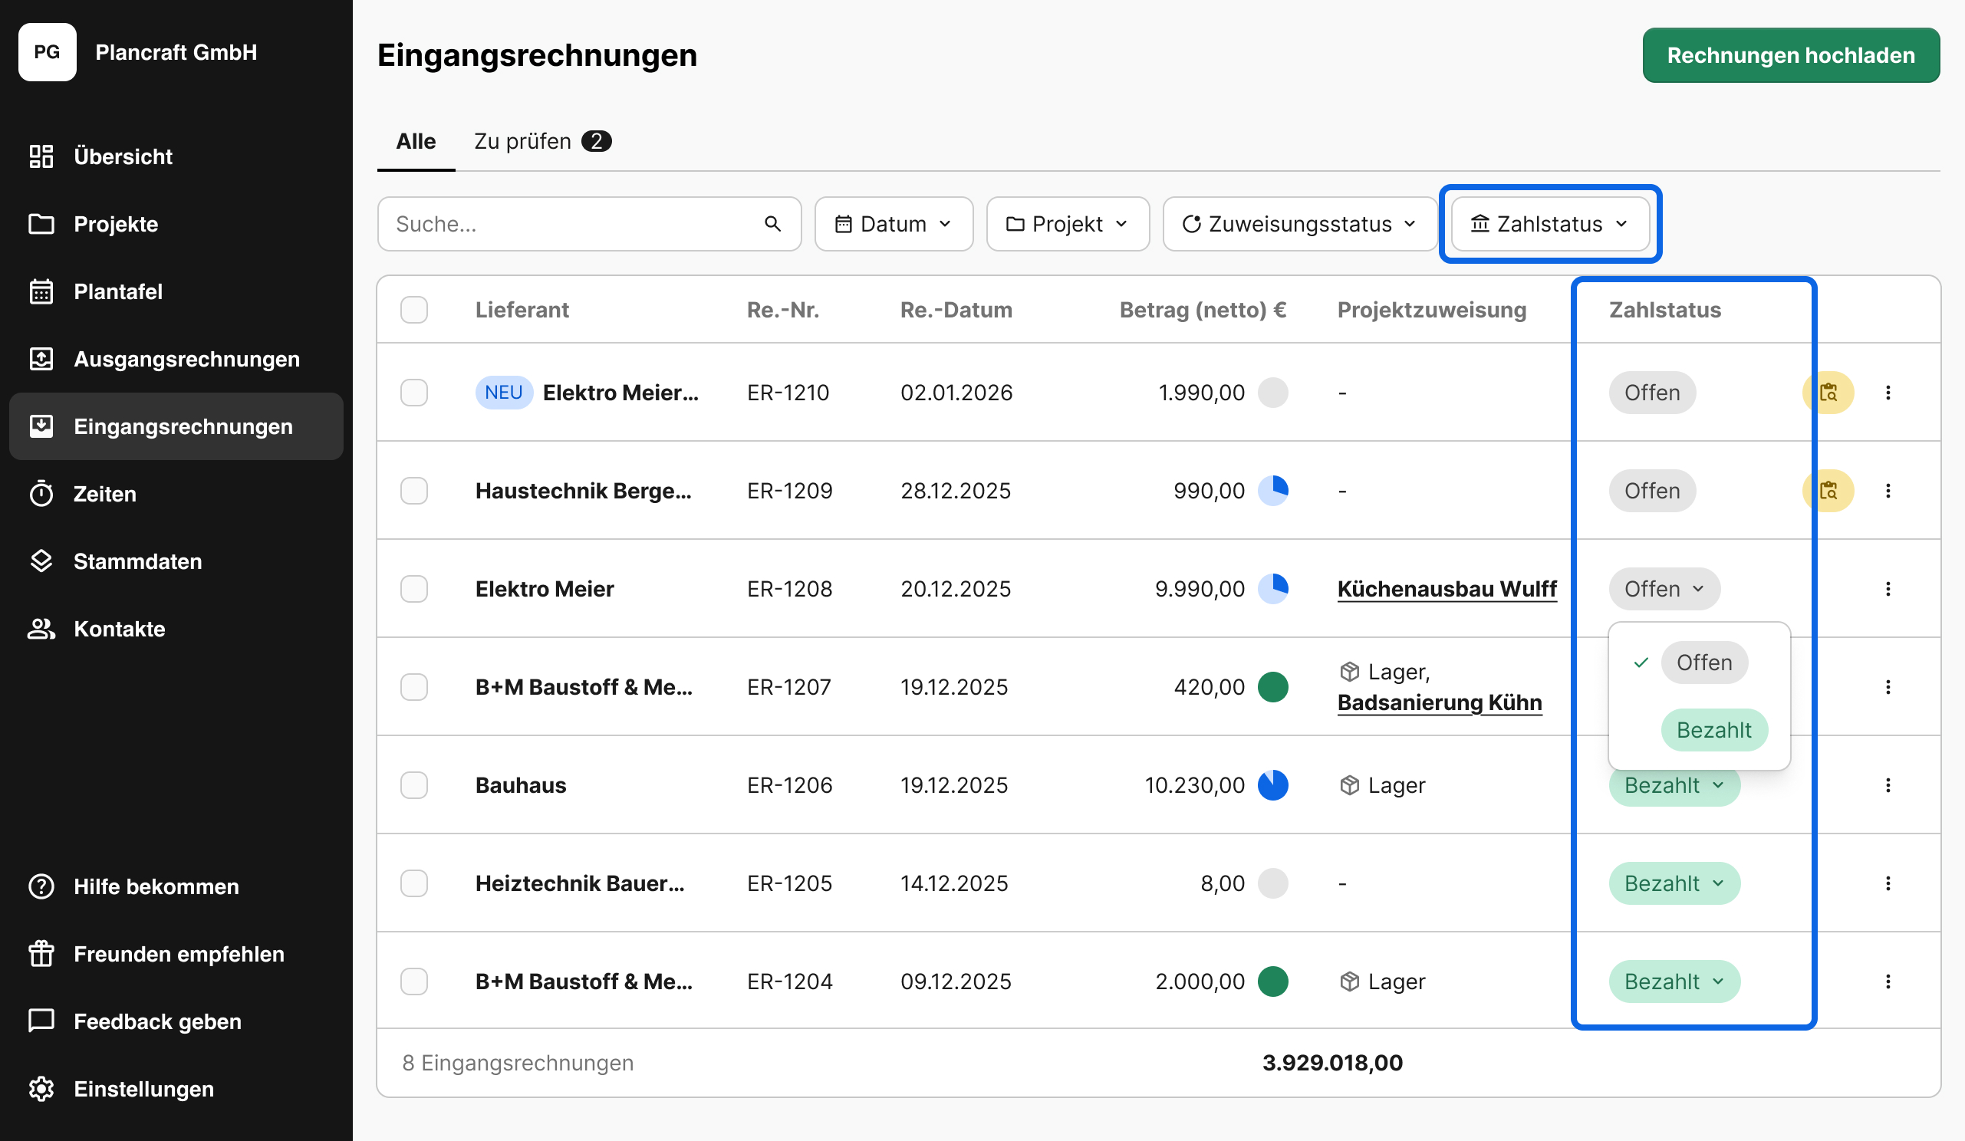
Task: Click the Zeiten stopwatch icon
Action: 41,494
